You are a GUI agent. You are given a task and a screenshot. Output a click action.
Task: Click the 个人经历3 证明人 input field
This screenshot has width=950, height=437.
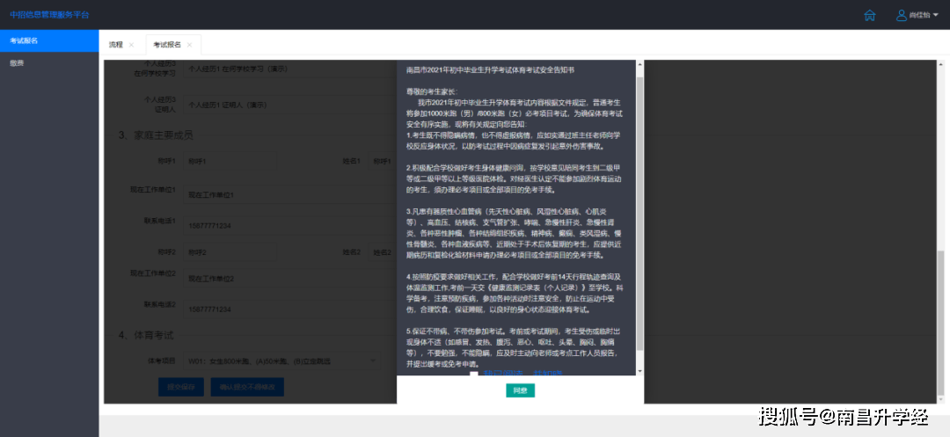[x=289, y=105]
